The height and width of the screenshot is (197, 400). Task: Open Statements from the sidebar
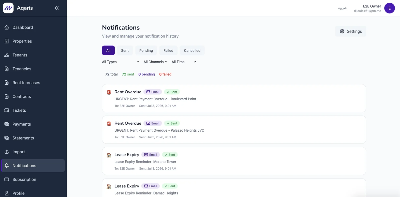pyautogui.click(x=33, y=138)
